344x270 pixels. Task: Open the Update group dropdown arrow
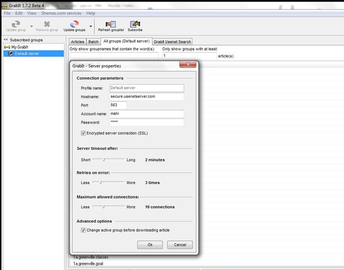coord(32,26)
